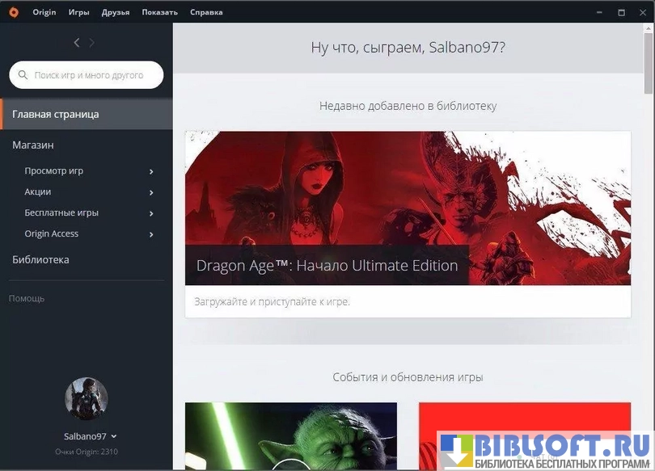Minimize the Origin window

[x=599, y=12]
